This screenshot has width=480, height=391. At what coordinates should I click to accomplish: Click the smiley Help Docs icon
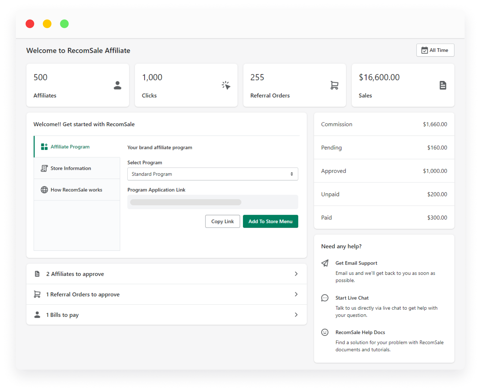(325, 332)
